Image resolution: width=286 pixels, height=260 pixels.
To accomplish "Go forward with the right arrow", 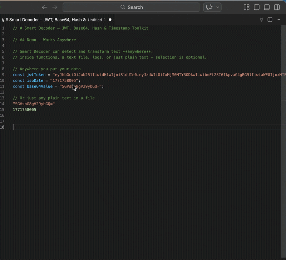I will tap(55, 7).
